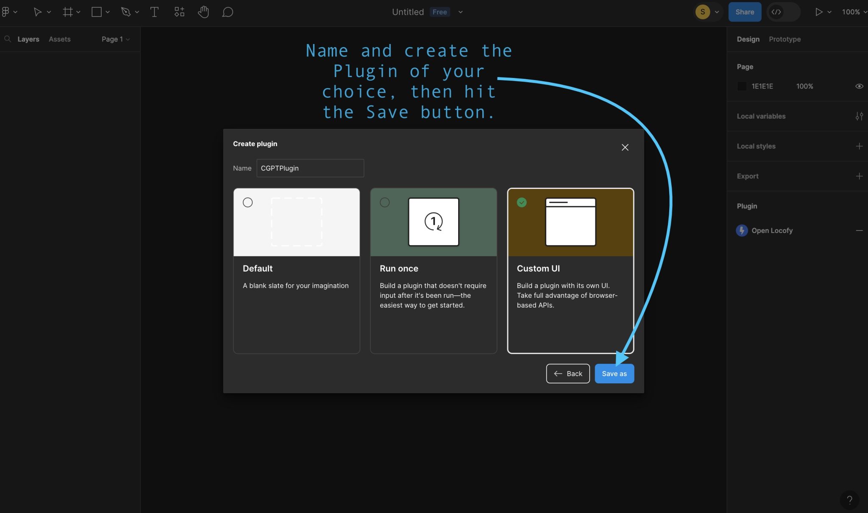This screenshot has width=868, height=513.
Task: Open the zoom percentage dropdown
Action: click(853, 12)
